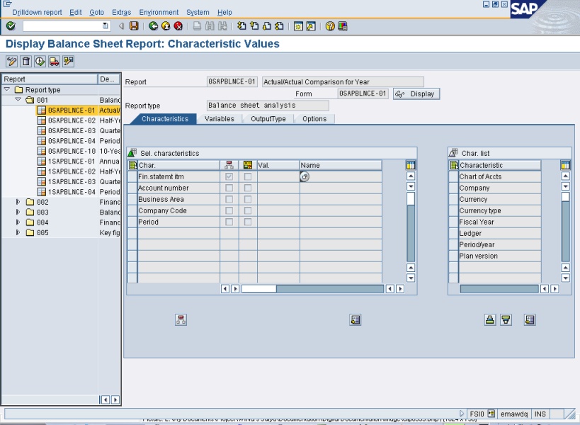Click the Execute clock icon
This screenshot has width=580, height=425.
[40, 62]
